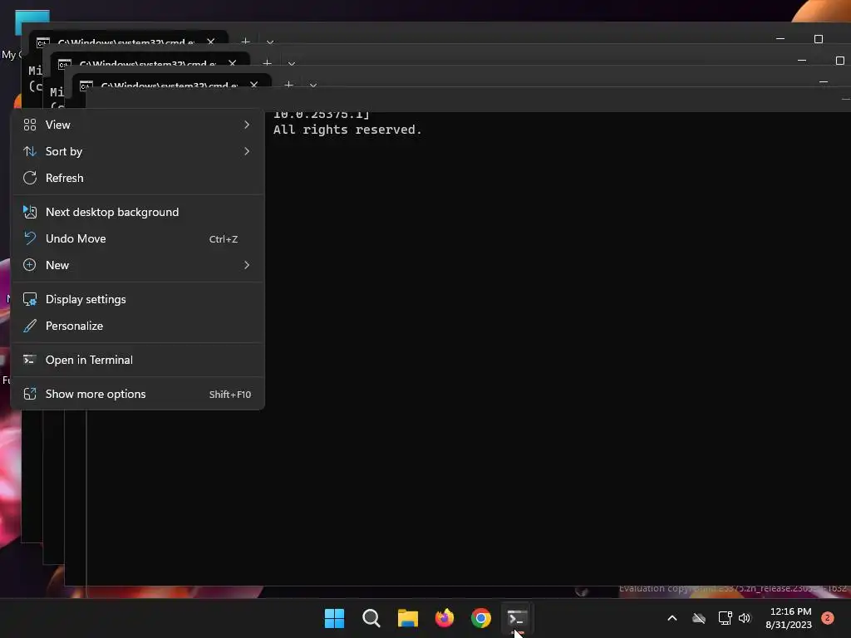
Task: Click the New plus-circle icon
Action: point(30,265)
